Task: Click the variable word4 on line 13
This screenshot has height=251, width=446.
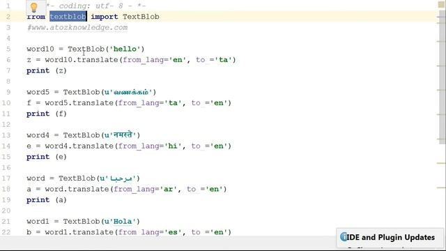Action: (38, 135)
